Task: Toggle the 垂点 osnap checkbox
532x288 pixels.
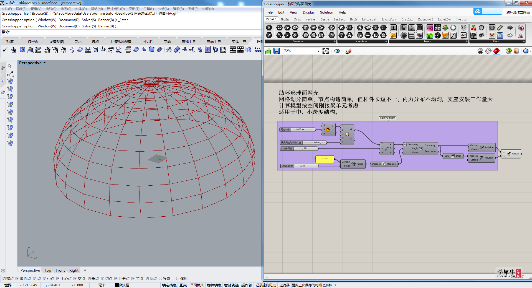Action: 89,279
